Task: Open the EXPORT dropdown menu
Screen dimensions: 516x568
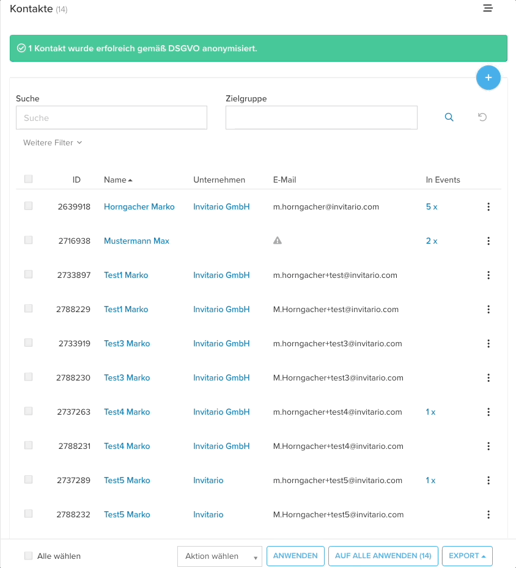Action: [467, 556]
